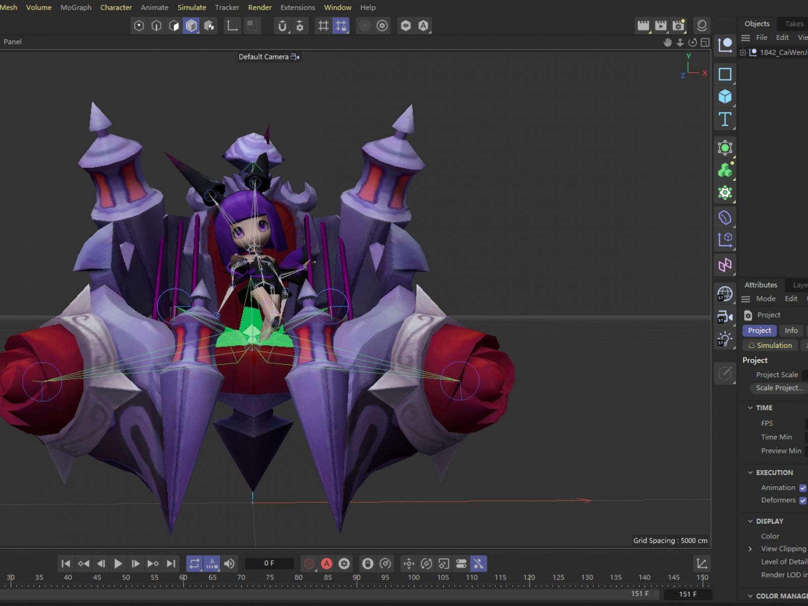Image resolution: width=808 pixels, height=606 pixels.
Task: Toggle timeline sound speaker icon
Action: (x=229, y=564)
